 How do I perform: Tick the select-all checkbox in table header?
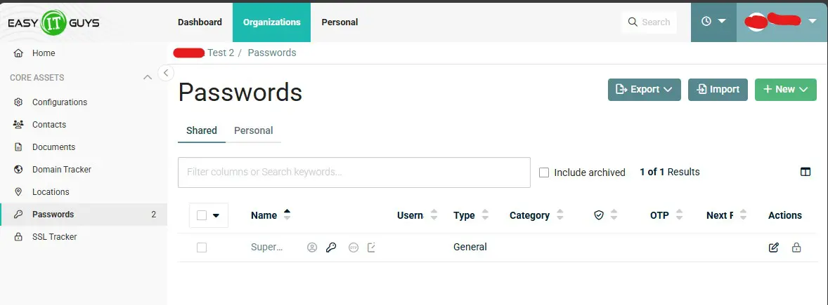pyautogui.click(x=202, y=216)
